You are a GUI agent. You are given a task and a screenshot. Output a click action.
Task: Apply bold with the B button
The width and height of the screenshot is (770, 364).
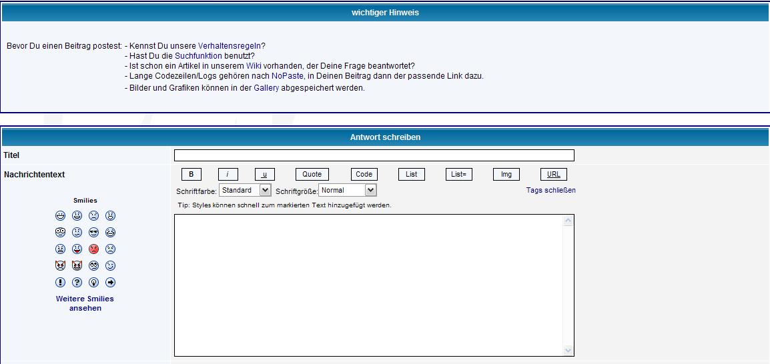click(x=191, y=174)
